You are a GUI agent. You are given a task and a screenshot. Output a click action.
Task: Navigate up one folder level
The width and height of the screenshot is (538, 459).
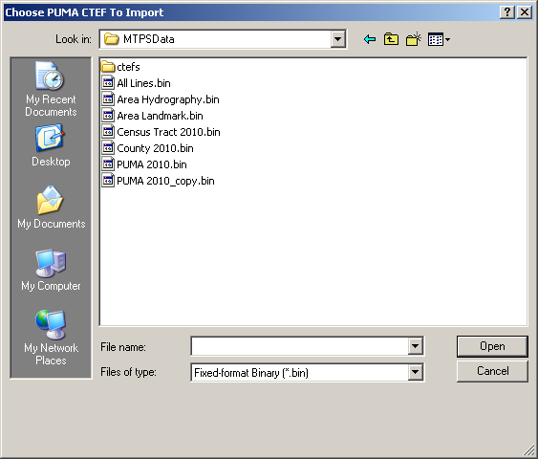[x=391, y=39]
